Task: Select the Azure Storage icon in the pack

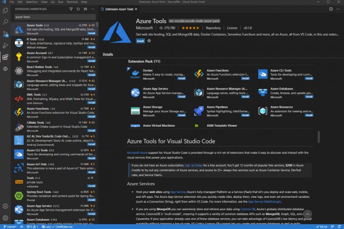Action: pos(135,111)
